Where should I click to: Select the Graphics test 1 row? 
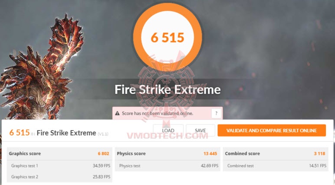(59, 166)
